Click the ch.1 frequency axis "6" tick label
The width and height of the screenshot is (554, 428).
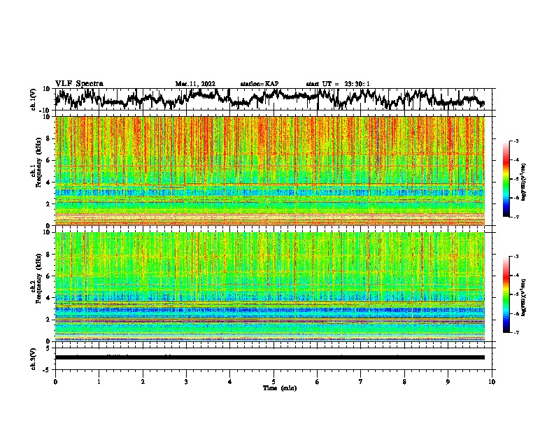(48, 160)
